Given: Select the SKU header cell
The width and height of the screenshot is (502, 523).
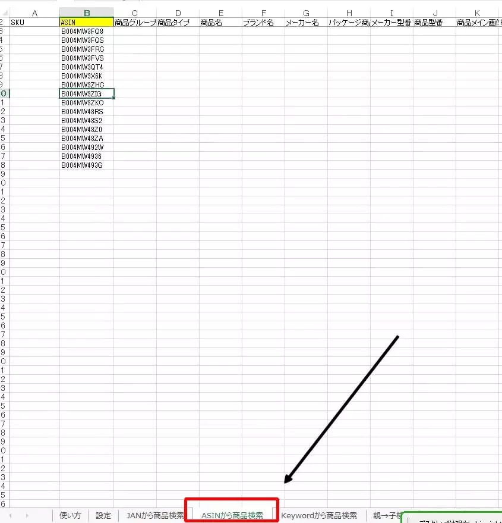Looking at the screenshot, I should pyautogui.click(x=34, y=22).
